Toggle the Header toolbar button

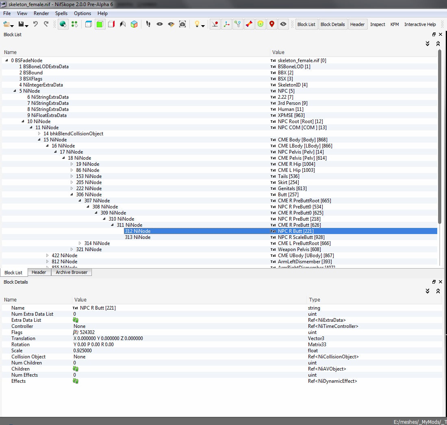point(357,24)
